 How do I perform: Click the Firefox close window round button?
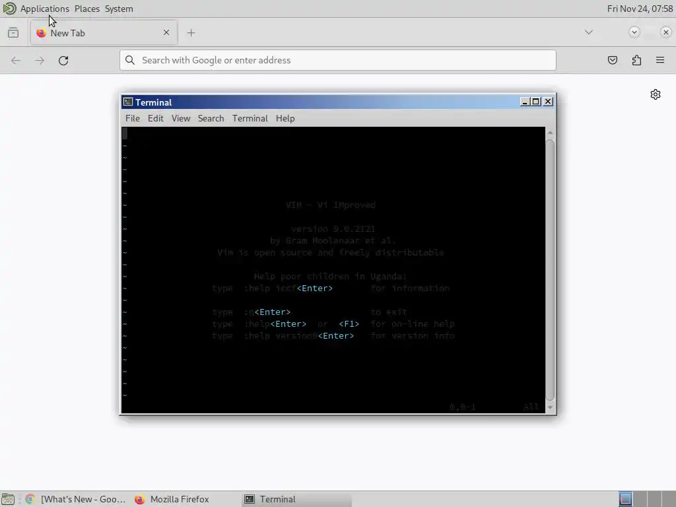(x=665, y=32)
